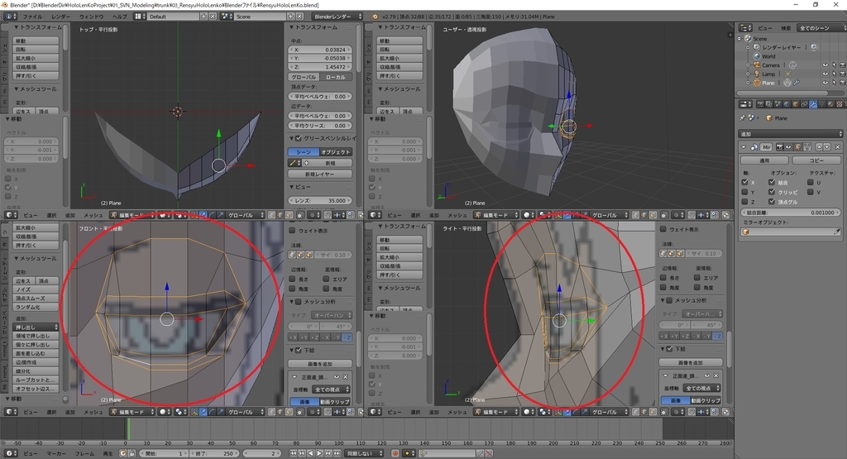Delete screen layout with X beside Default
847x459 pixels.
point(213,17)
